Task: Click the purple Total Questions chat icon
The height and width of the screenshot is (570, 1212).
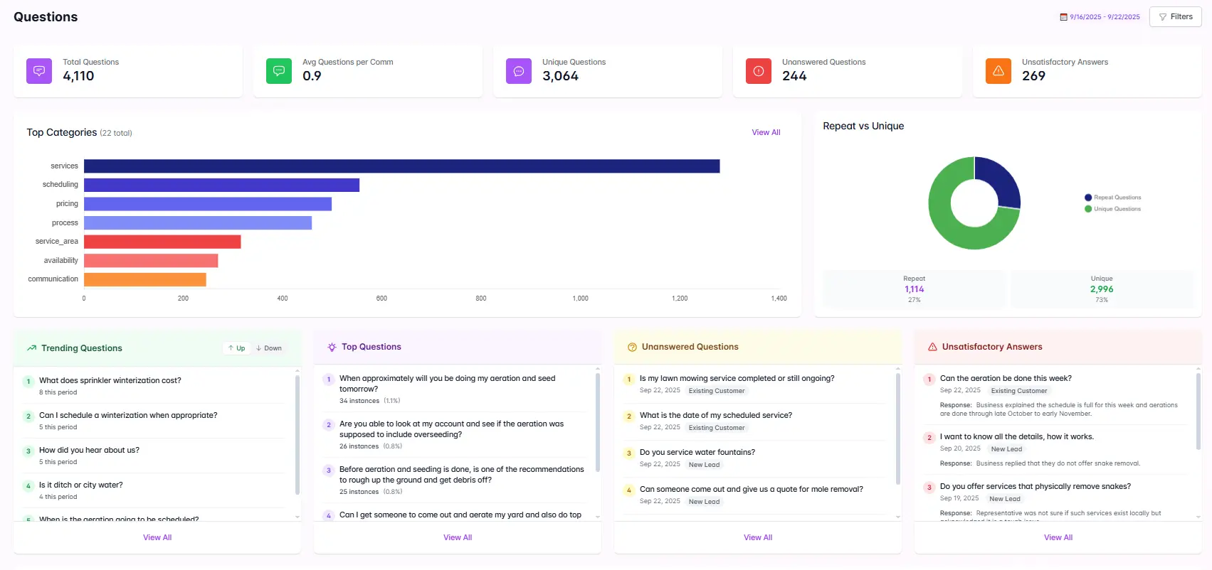Action: pyautogui.click(x=39, y=71)
